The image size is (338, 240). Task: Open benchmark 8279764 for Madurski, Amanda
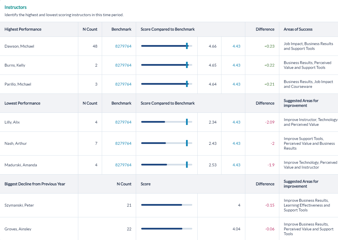click(x=123, y=165)
